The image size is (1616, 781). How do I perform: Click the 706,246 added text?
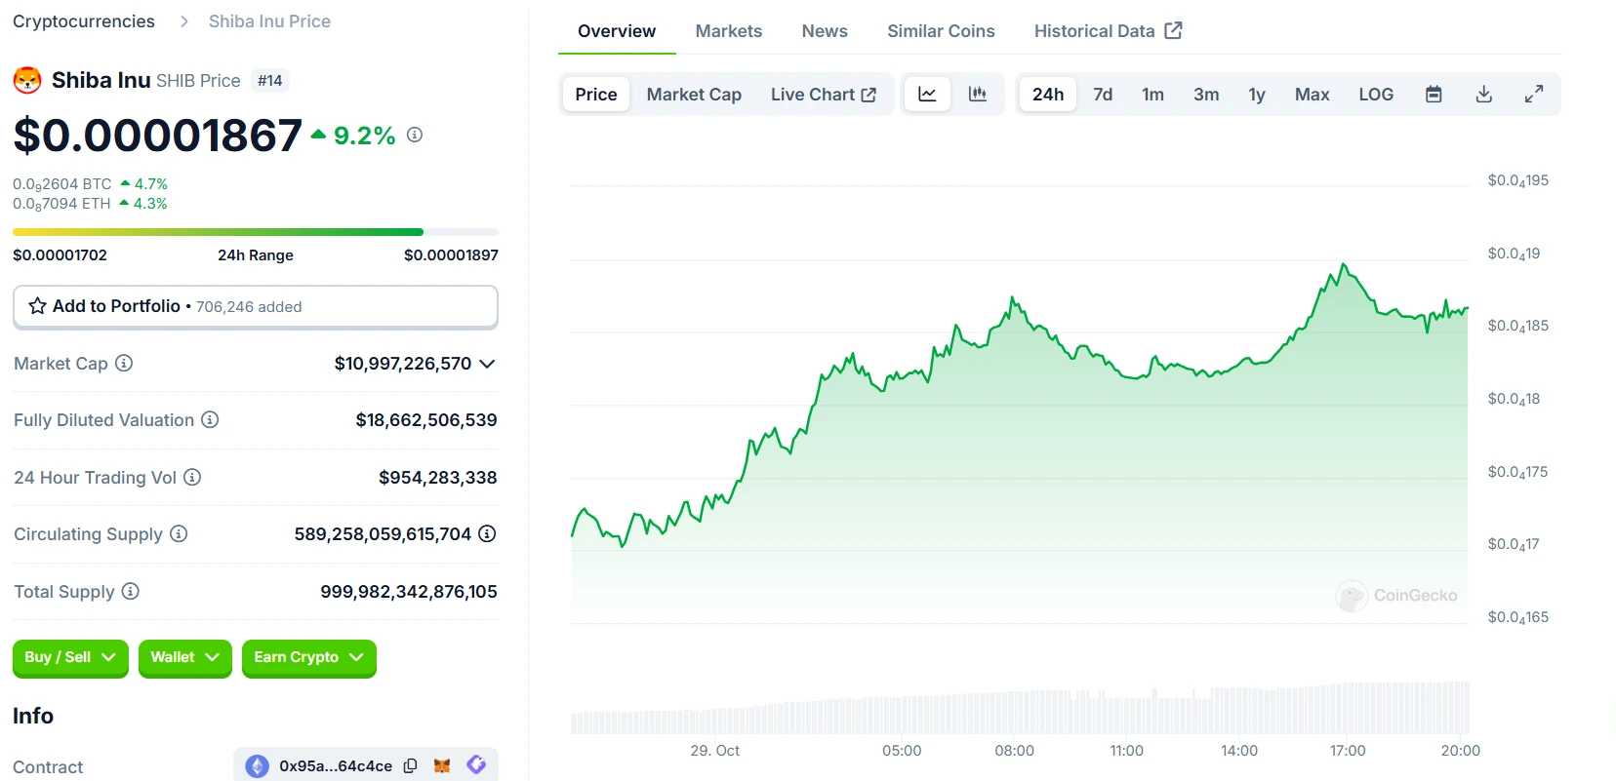click(x=249, y=307)
